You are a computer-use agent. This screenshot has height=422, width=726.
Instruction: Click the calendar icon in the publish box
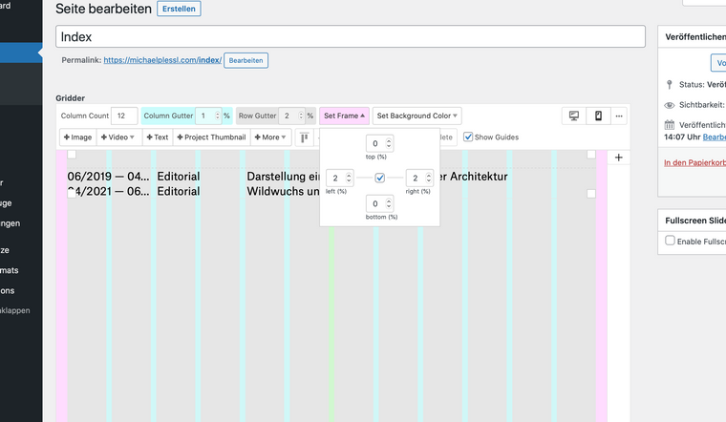pos(670,125)
